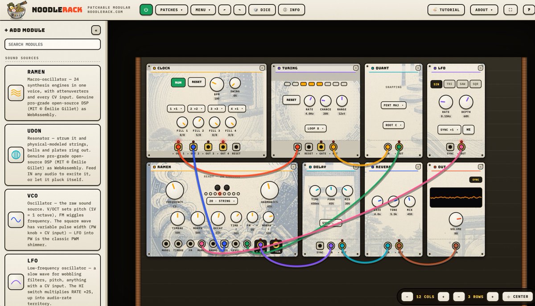Viewport: 535px width, 306px height.
Task: Click the Delay SYNC input jack
Action: (320, 246)
